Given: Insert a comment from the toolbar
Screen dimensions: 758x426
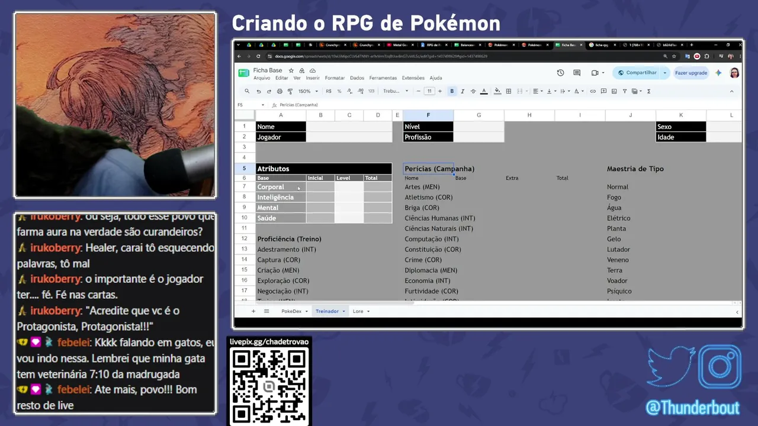Looking at the screenshot, I should click(603, 91).
